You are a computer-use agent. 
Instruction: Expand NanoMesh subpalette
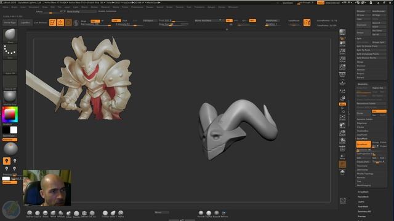point(363,196)
